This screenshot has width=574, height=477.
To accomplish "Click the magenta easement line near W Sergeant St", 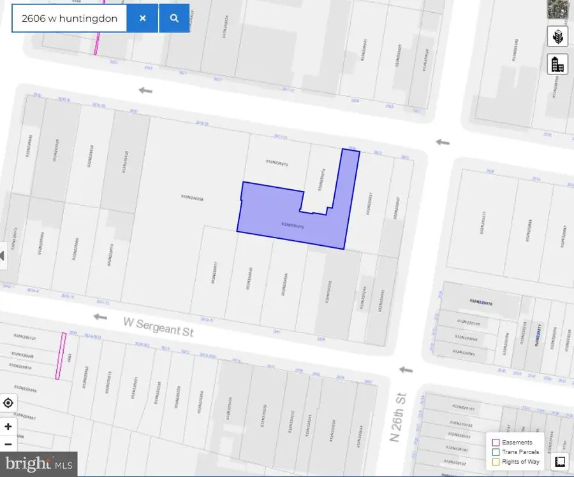I will (x=61, y=355).
